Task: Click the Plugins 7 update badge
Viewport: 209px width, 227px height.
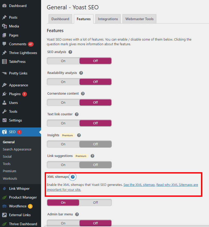Action: 25,94
